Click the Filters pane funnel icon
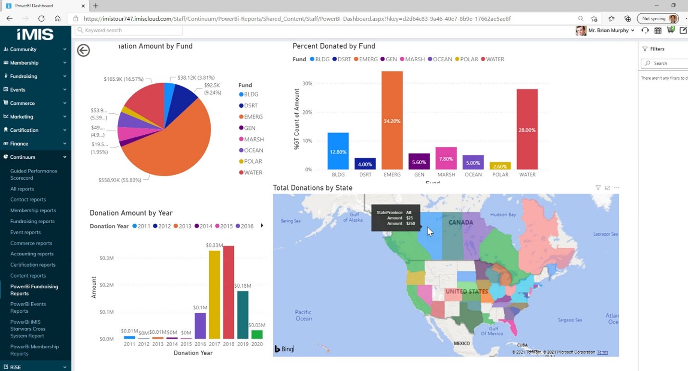688x371 pixels. point(645,49)
